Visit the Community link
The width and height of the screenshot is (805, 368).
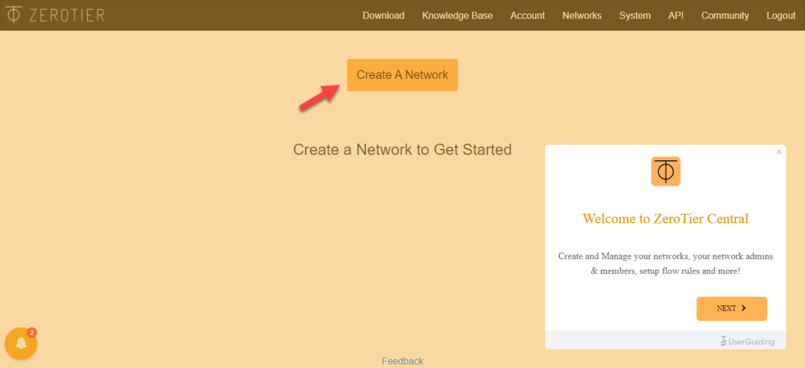pos(725,16)
